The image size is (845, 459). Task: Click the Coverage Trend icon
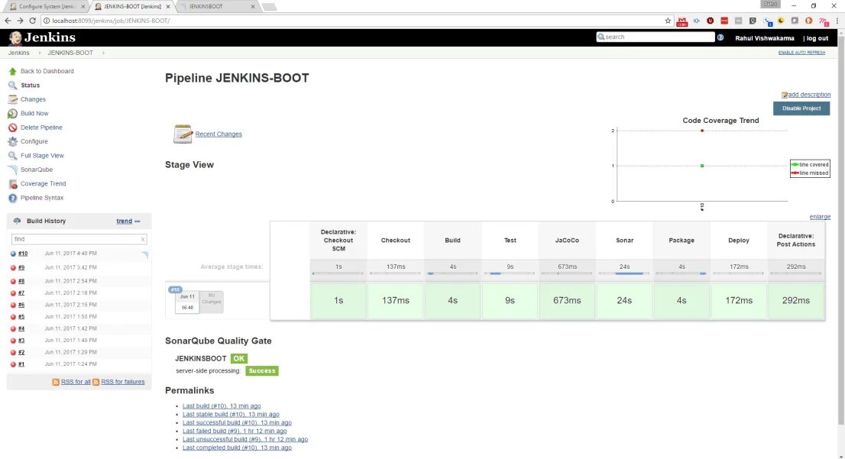(12, 184)
